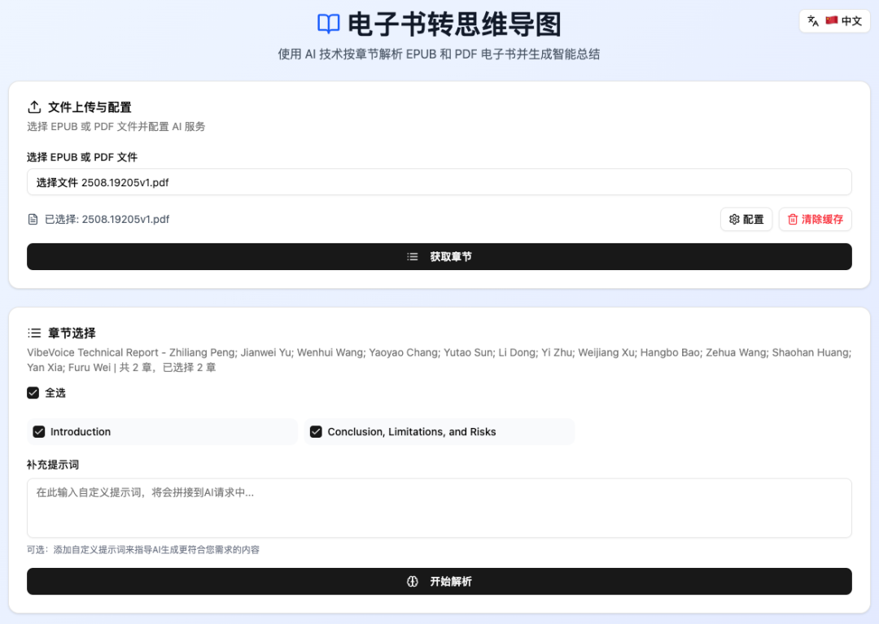Click the 获取章节 button

point(439,256)
